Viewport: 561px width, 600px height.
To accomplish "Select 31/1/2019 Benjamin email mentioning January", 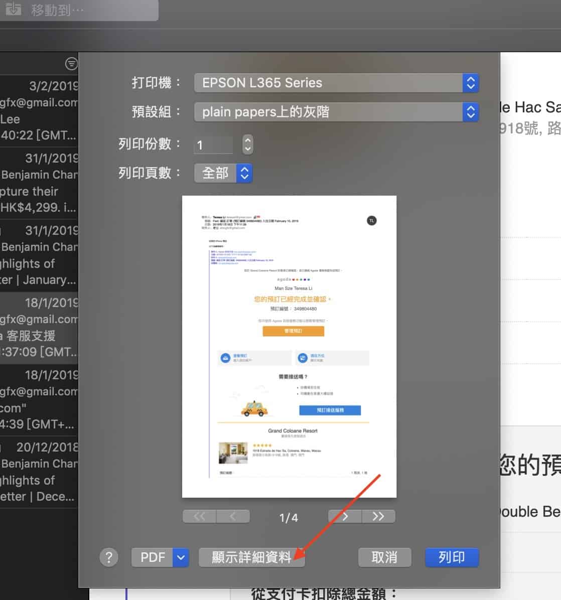I will pyautogui.click(x=39, y=256).
